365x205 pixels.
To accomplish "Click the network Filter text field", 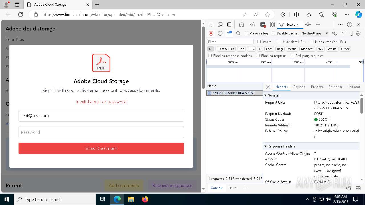I will pyautogui.click(x=230, y=42).
